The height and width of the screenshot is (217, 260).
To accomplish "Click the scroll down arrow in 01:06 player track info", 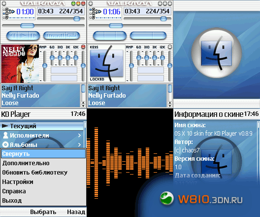I will tap(170, 106).
